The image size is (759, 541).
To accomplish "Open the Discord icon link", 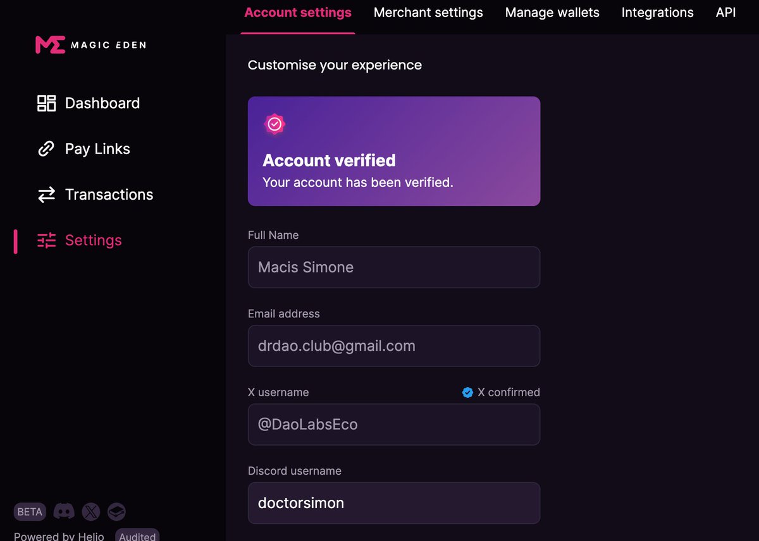I will point(64,511).
